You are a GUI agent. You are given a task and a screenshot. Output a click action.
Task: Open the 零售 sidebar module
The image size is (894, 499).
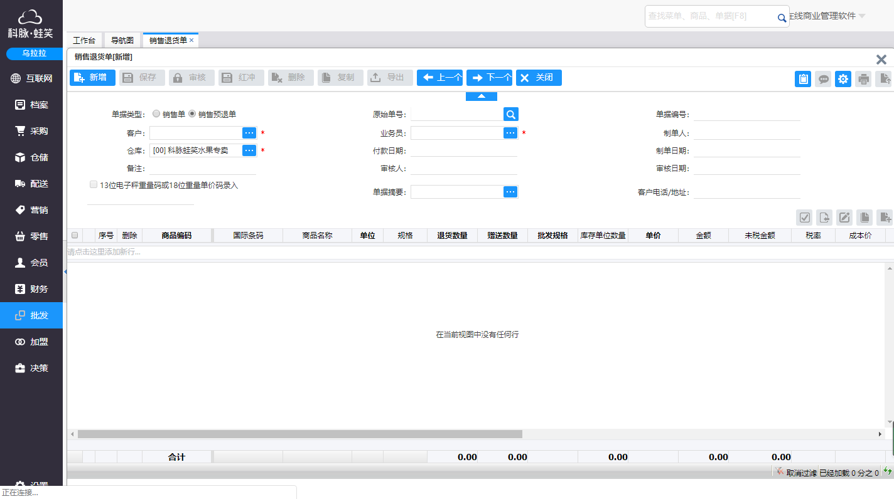pos(31,236)
